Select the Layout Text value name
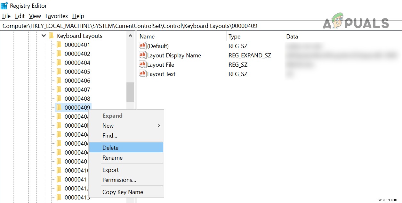Screen dimensions: 402x203 (x=161, y=74)
